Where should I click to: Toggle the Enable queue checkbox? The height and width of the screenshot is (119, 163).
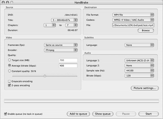pos(5,114)
